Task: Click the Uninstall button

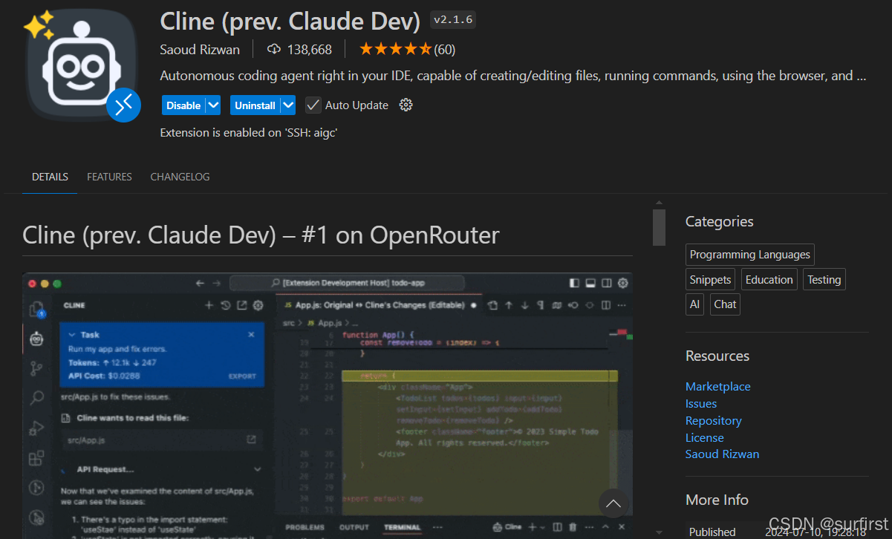Action: pyautogui.click(x=255, y=105)
